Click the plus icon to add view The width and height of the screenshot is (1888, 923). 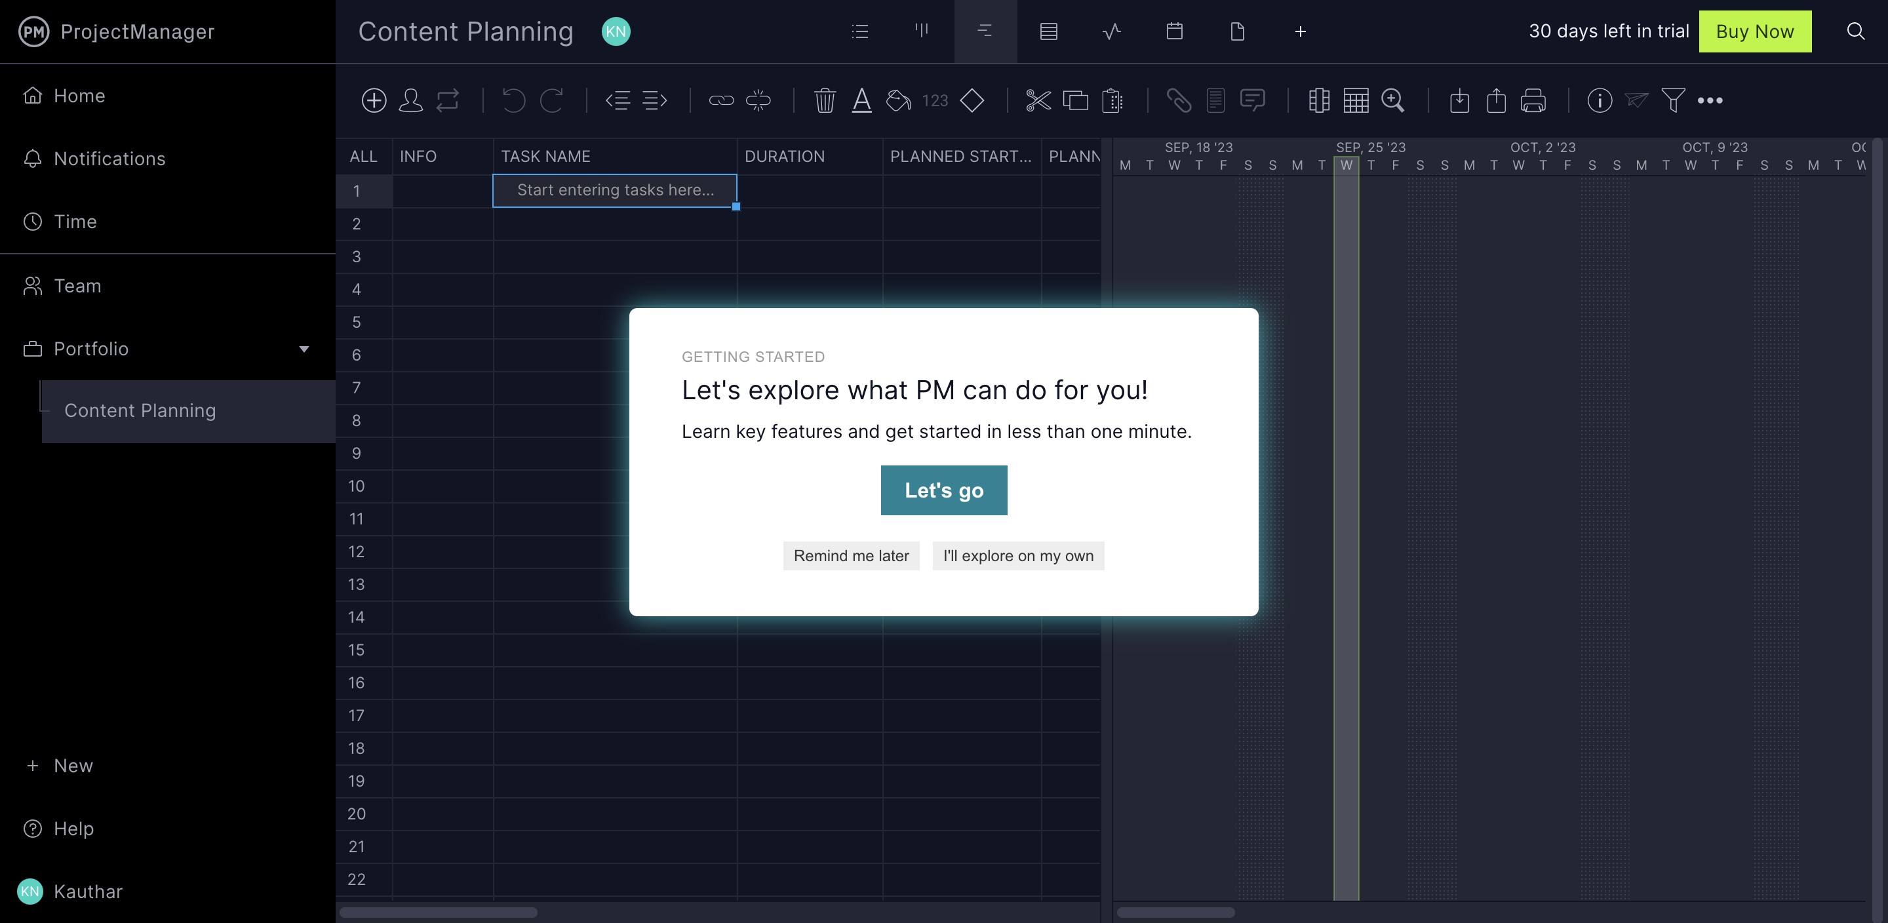pyautogui.click(x=1299, y=31)
